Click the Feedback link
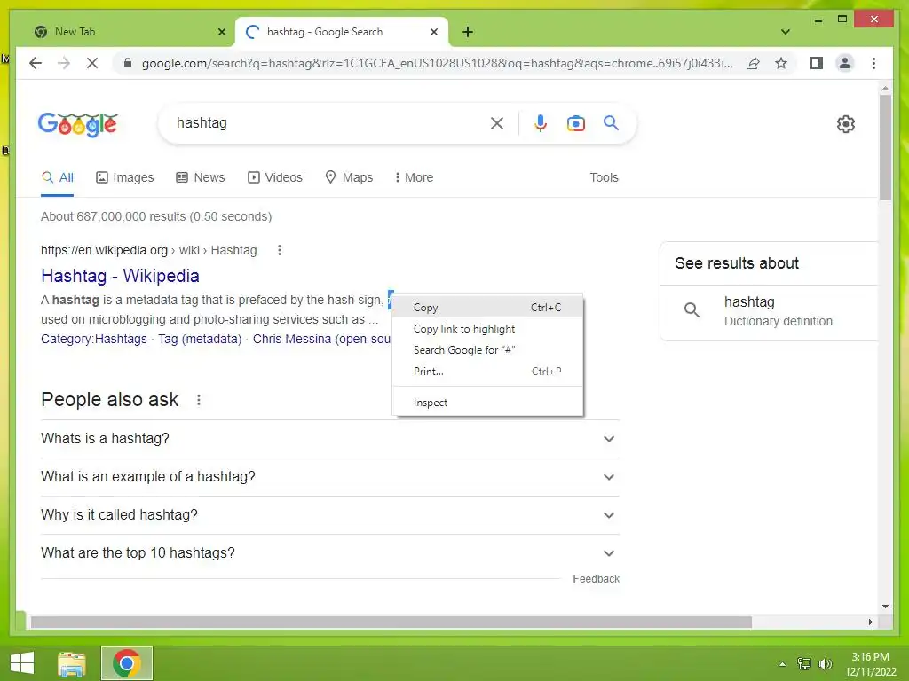Image resolution: width=909 pixels, height=681 pixels. (x=596, y=578)
